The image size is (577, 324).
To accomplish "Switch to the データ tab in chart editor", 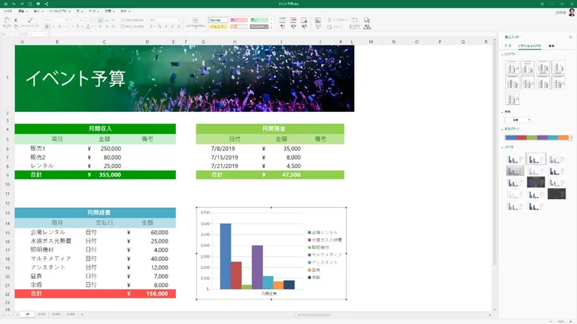I will [508, 45].
